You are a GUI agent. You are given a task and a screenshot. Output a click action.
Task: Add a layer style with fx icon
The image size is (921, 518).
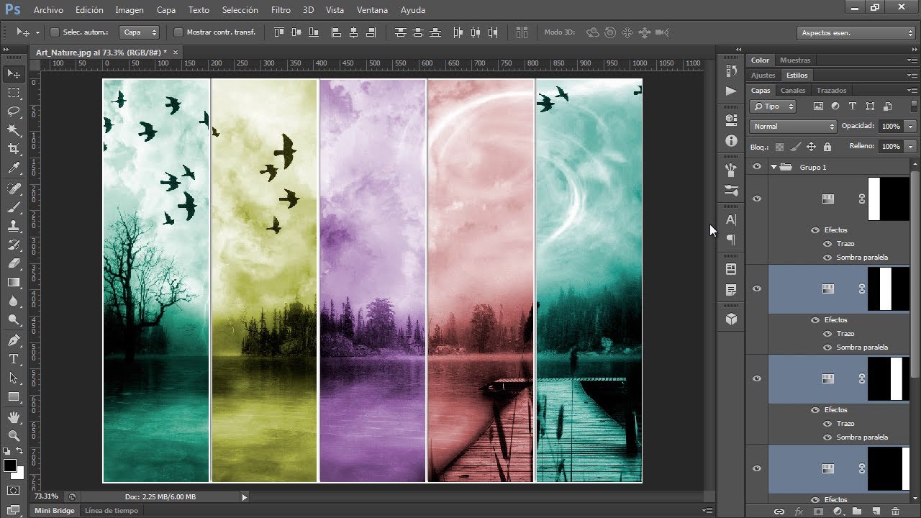pos(799,512)
